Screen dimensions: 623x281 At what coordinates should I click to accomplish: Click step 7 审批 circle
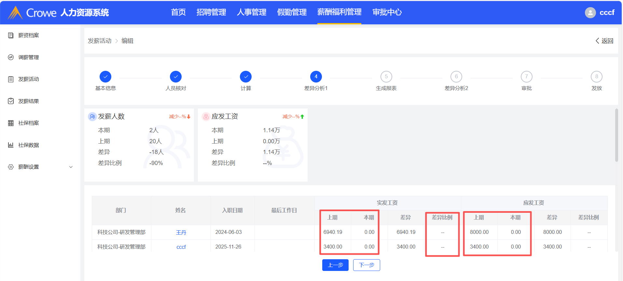[x=527, y=77]
